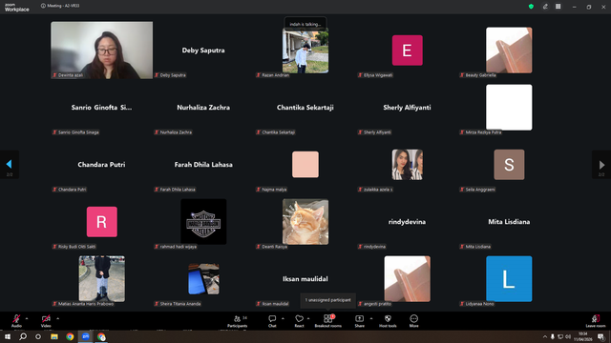The image size is (611, 343).
Task: Open File Explorer from the taskbar
Action: pos(54,336)
